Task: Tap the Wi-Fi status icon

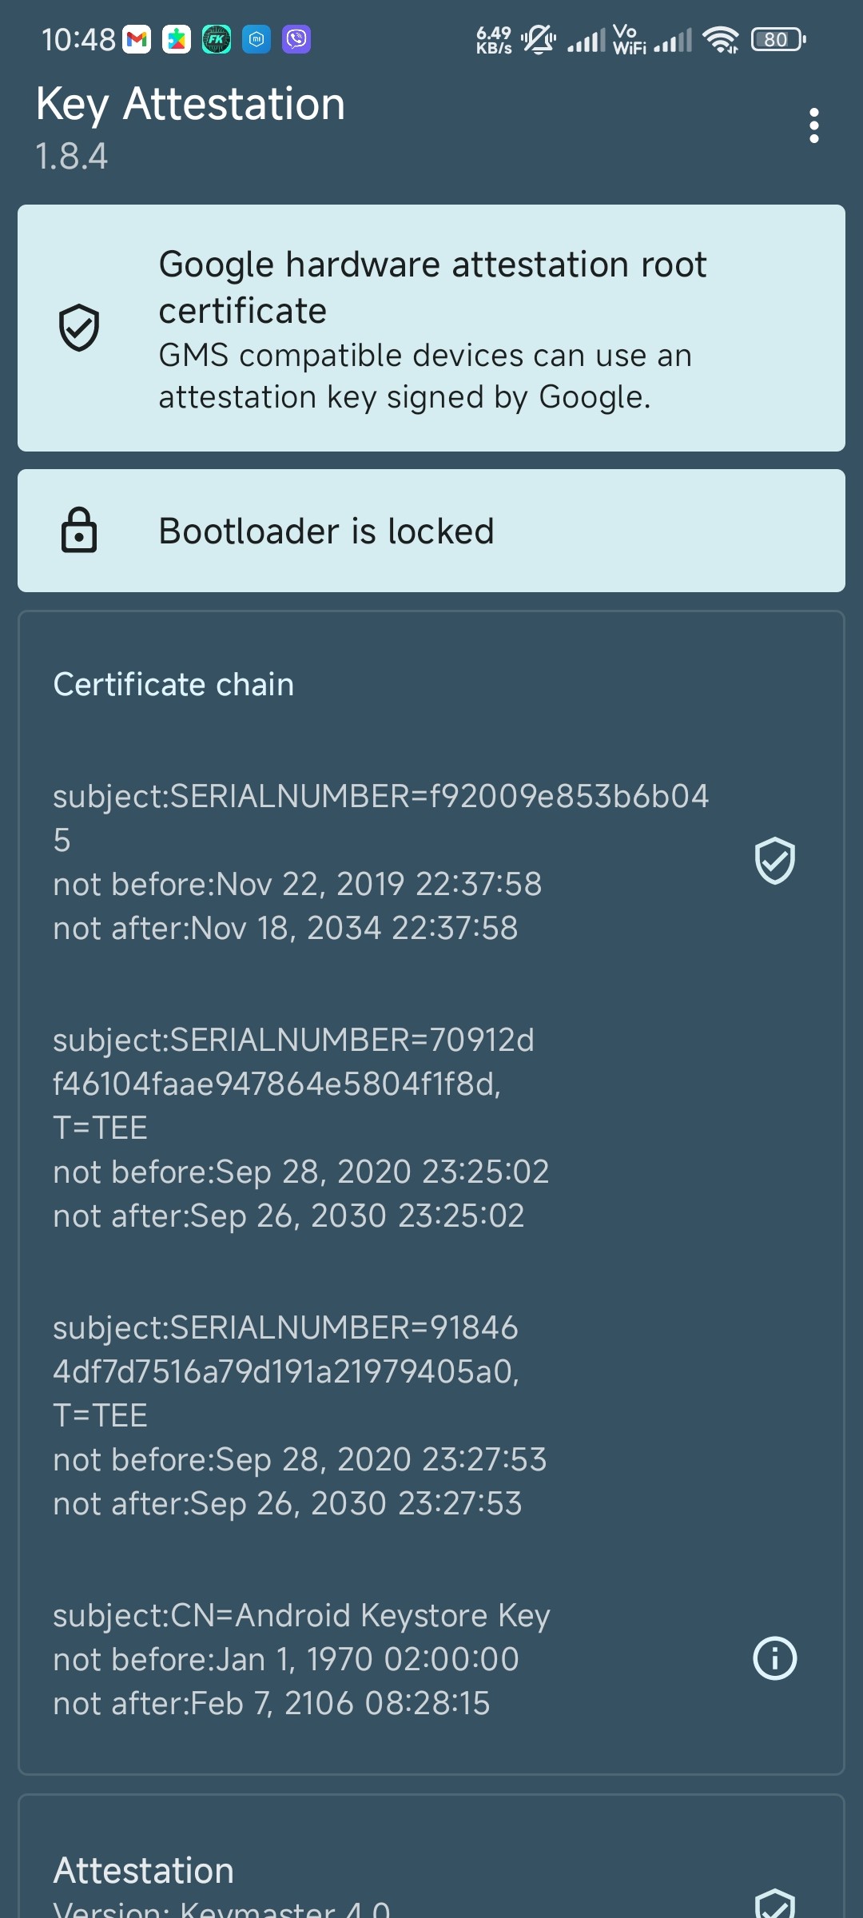Action: tap(721, 39)
